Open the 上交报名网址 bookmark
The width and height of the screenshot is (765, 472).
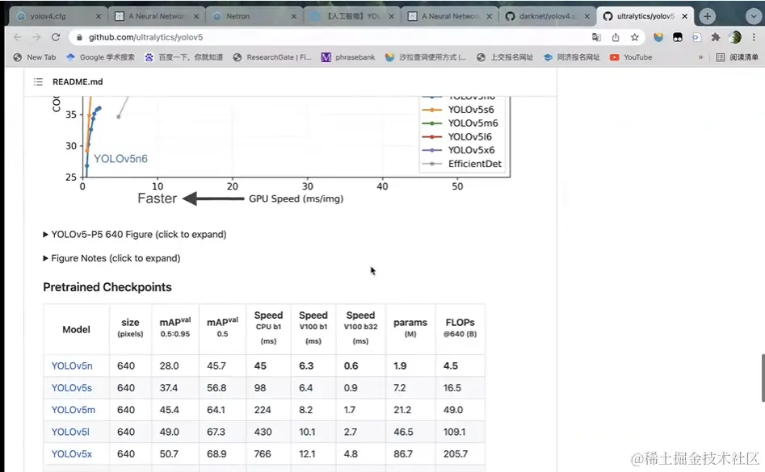click(x=504, y=57)
